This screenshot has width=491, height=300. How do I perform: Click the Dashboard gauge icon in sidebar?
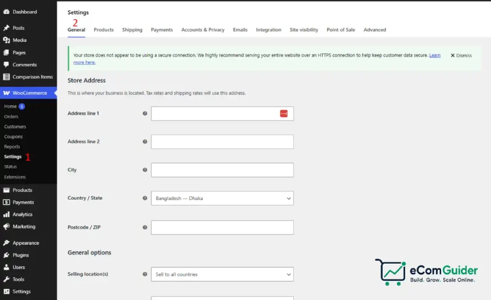(x=6, y=12)
